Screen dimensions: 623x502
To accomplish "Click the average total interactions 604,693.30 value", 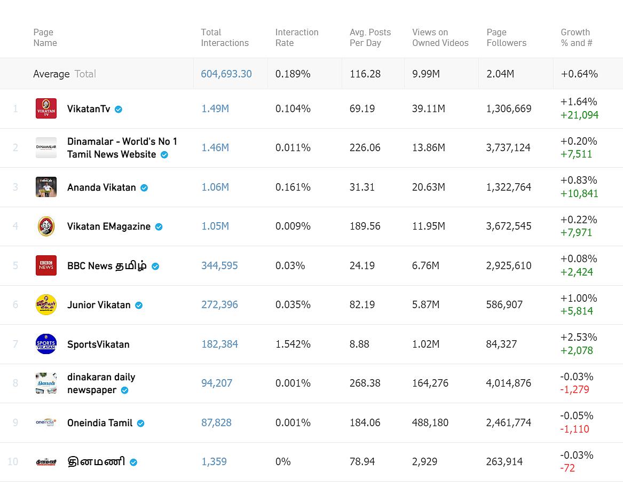I will point(226,74).
